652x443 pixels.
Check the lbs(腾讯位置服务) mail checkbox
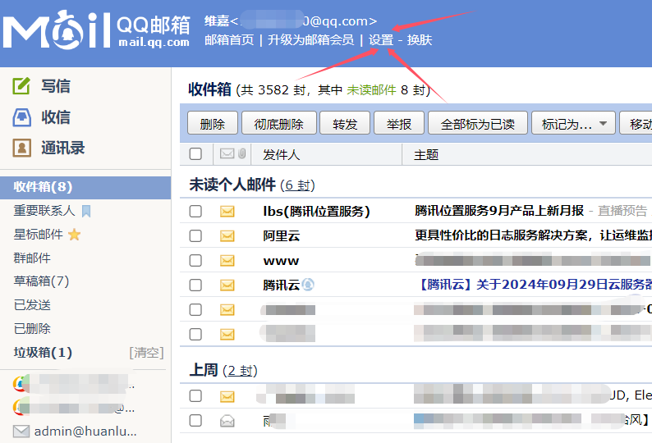(x=195, y=211)
